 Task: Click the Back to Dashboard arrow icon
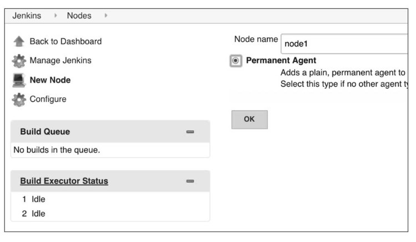tap(19, 42)
